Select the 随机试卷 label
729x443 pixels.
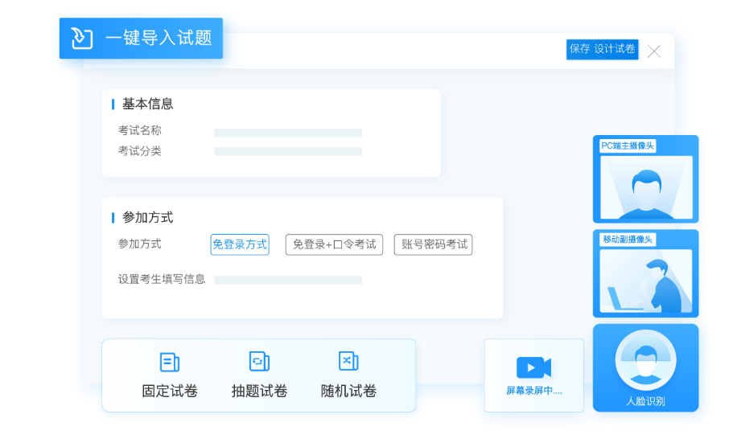348,392
